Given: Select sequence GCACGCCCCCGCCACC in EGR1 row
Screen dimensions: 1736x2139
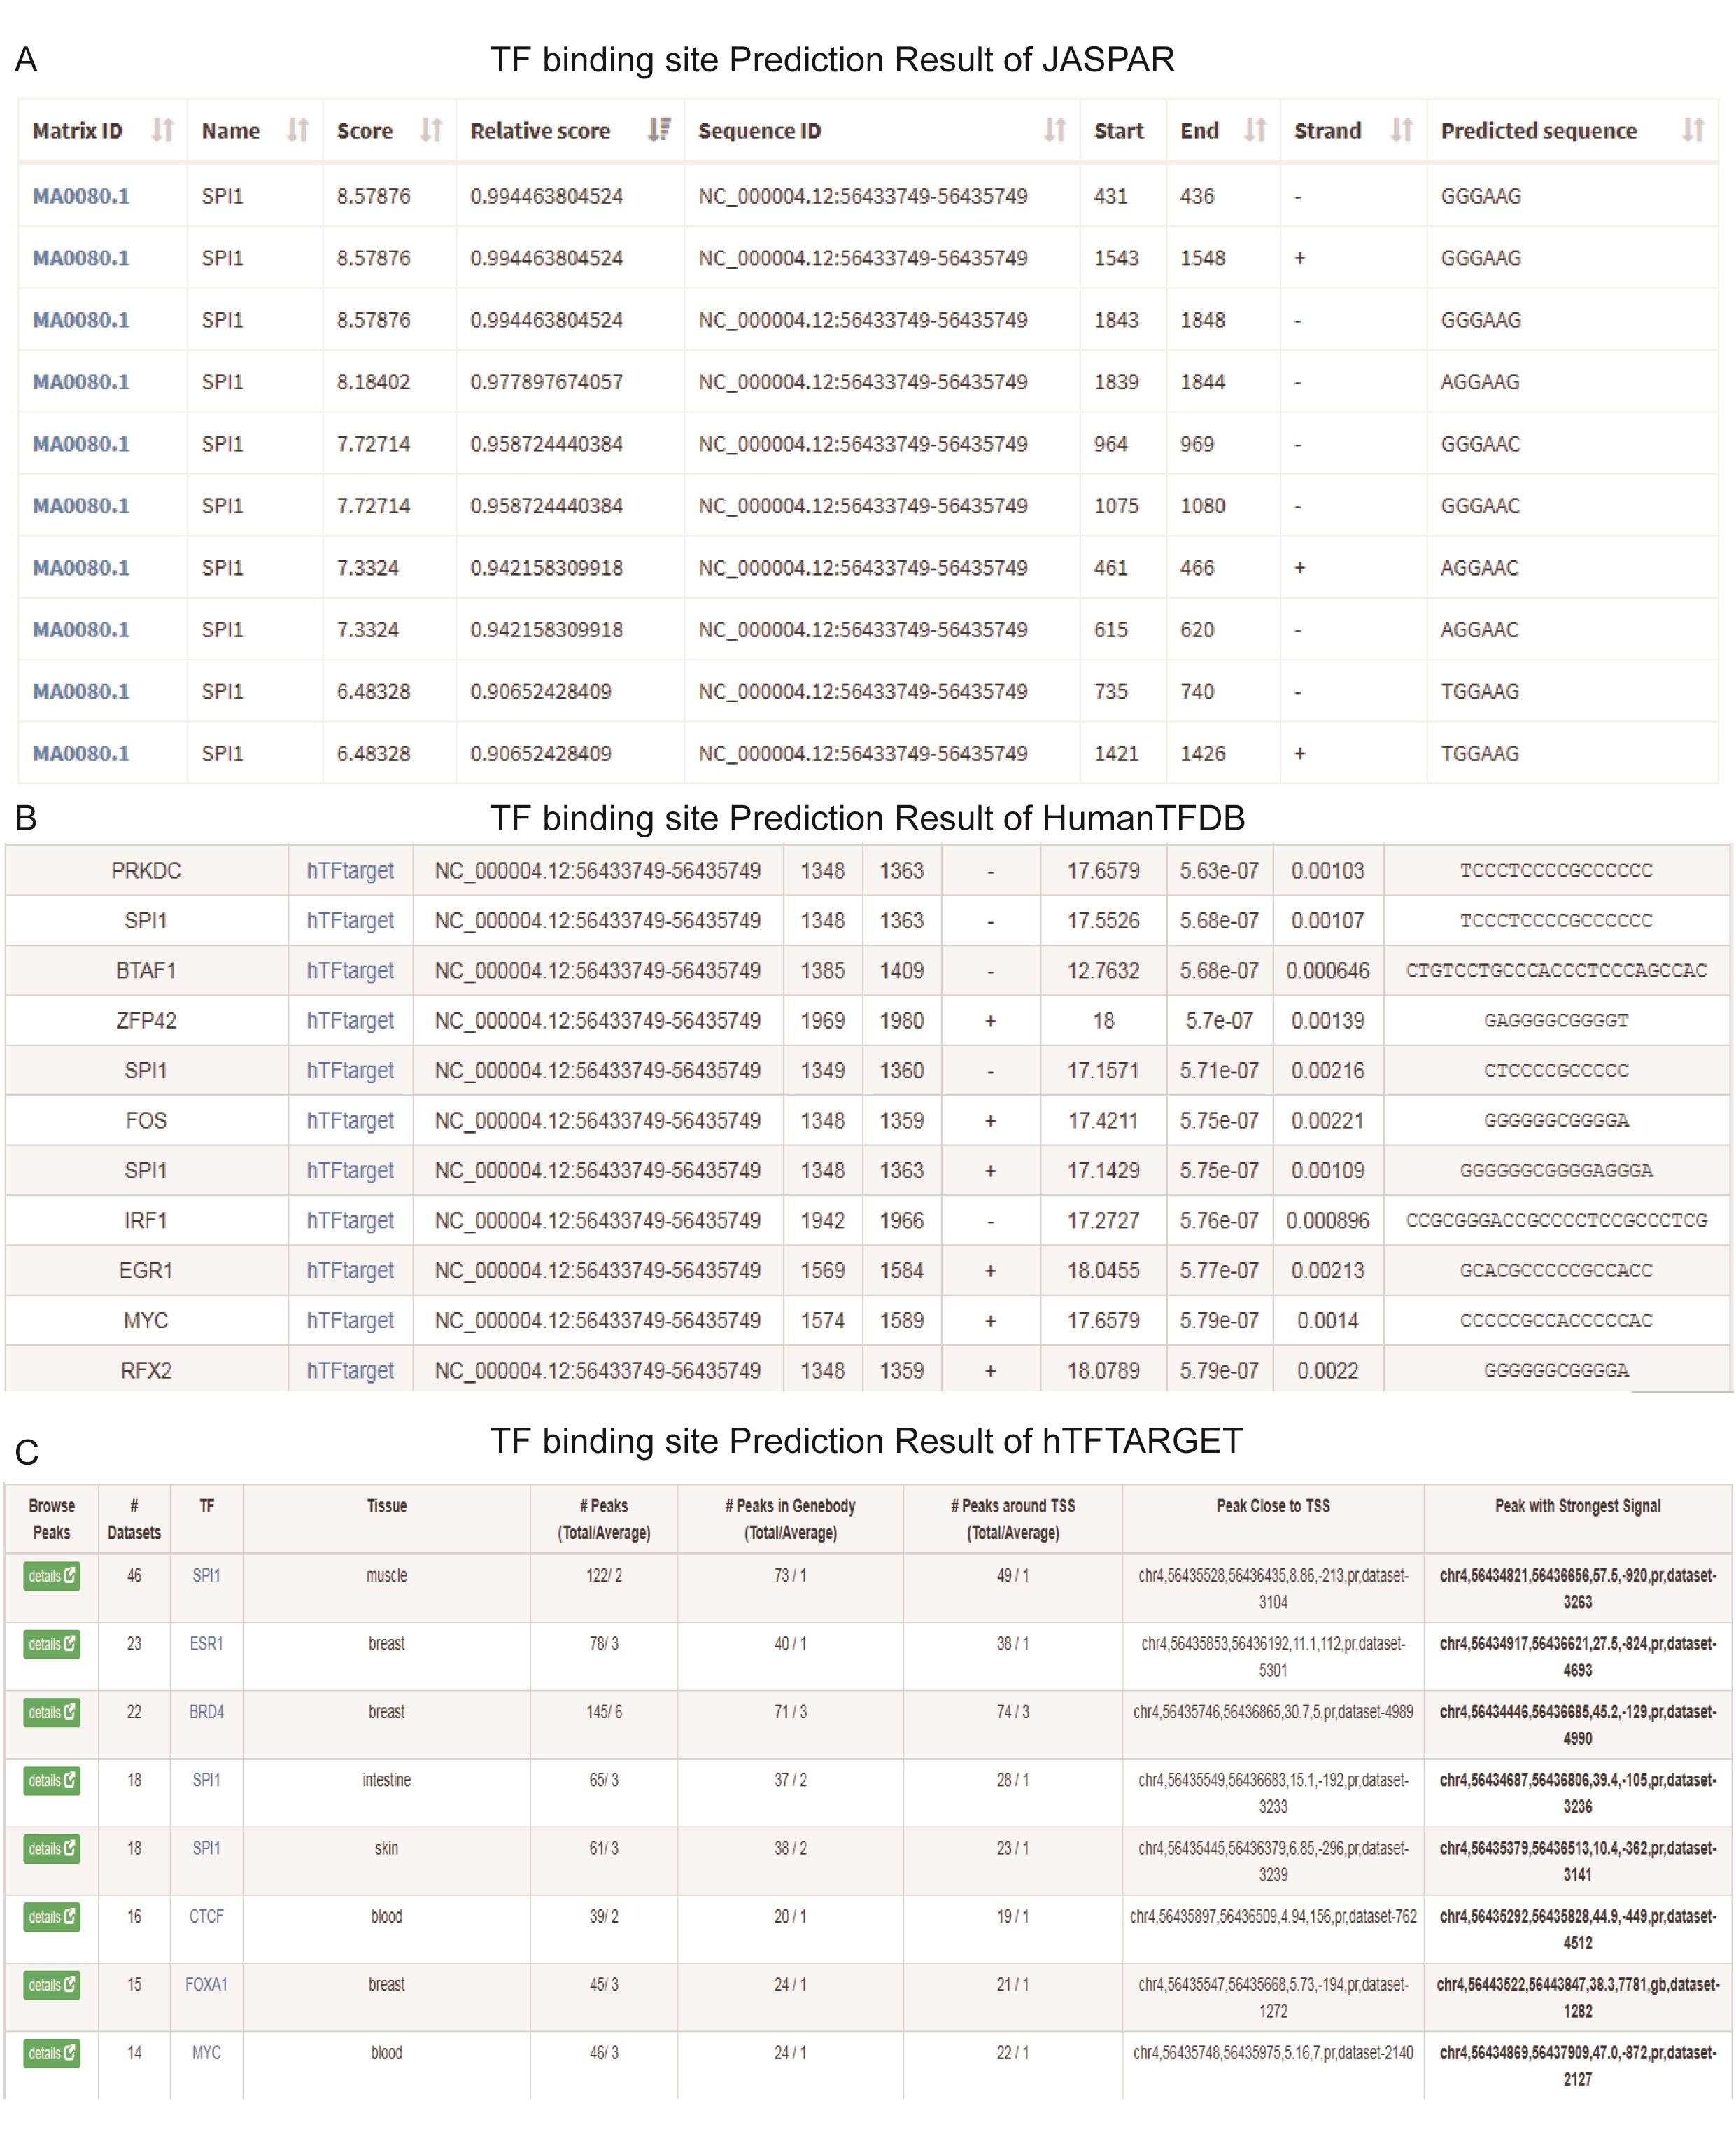Looking at the screenshot, I should (x=1556, y=1271).
